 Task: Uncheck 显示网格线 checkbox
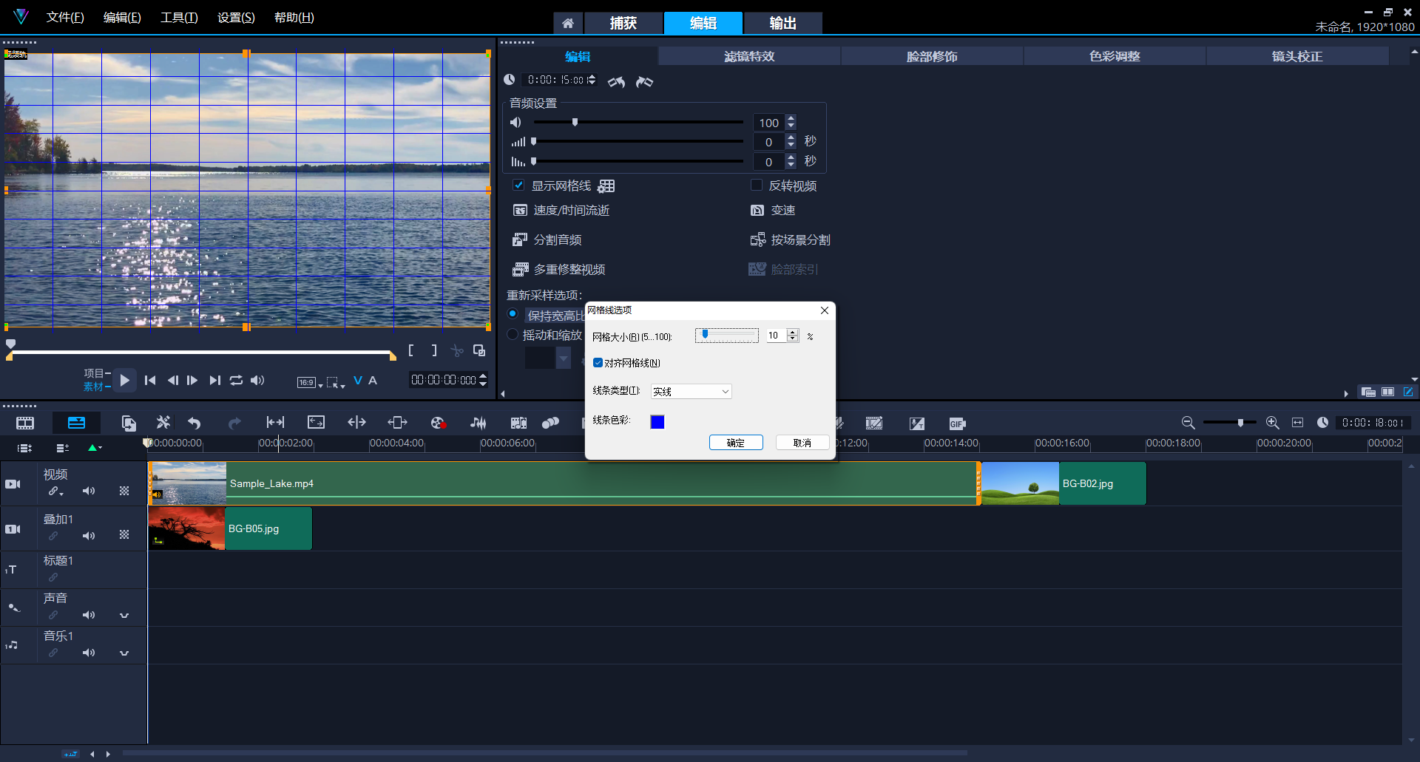click(x=518, y=185)
